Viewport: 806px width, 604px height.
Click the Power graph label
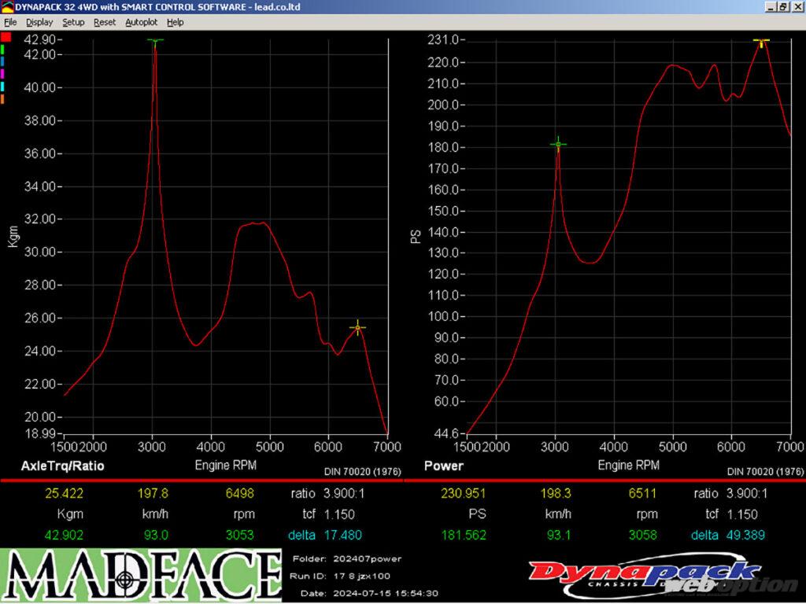point(444,466)
